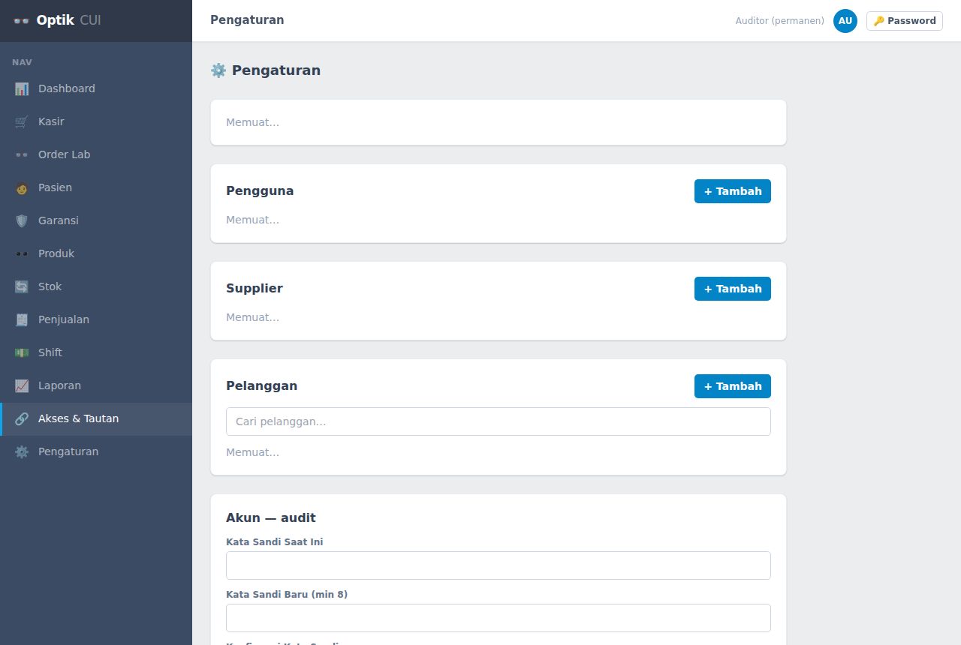The width and height of the screenshot is (961, 645).
Task: Open the Shift money icon
Action: click(x=22, y=352)
